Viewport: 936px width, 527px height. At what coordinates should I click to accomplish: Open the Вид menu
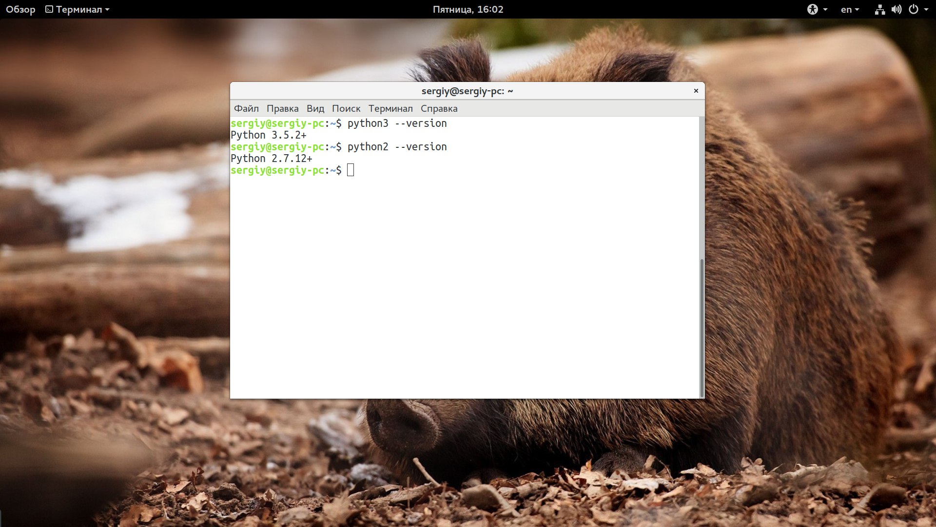315,108
